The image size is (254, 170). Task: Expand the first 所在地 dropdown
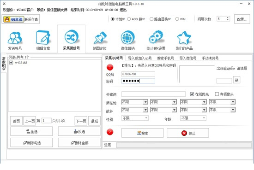pyautogui.click(x=145, y=102)
